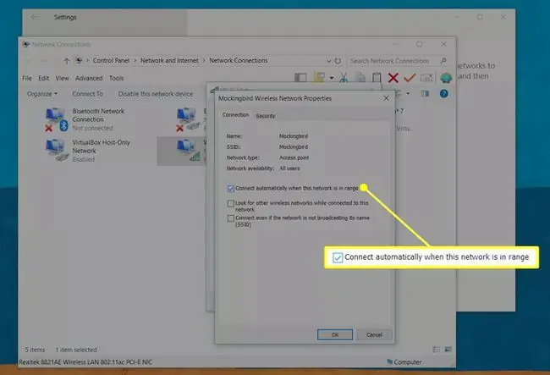The height and width of the screenshot is (375, 550).
Task: Enable Look for other wireless networks checkbox
Action: point(231,203)
